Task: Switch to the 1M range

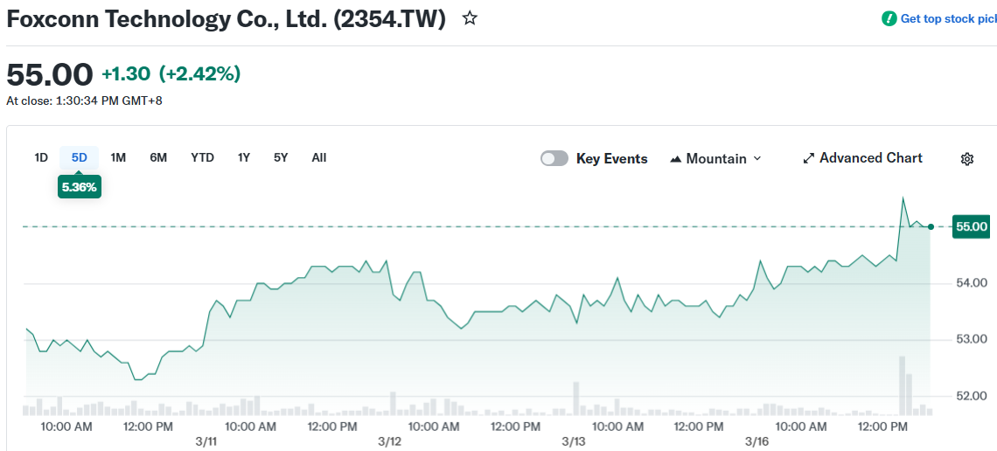Action: (x=118, y=157)
